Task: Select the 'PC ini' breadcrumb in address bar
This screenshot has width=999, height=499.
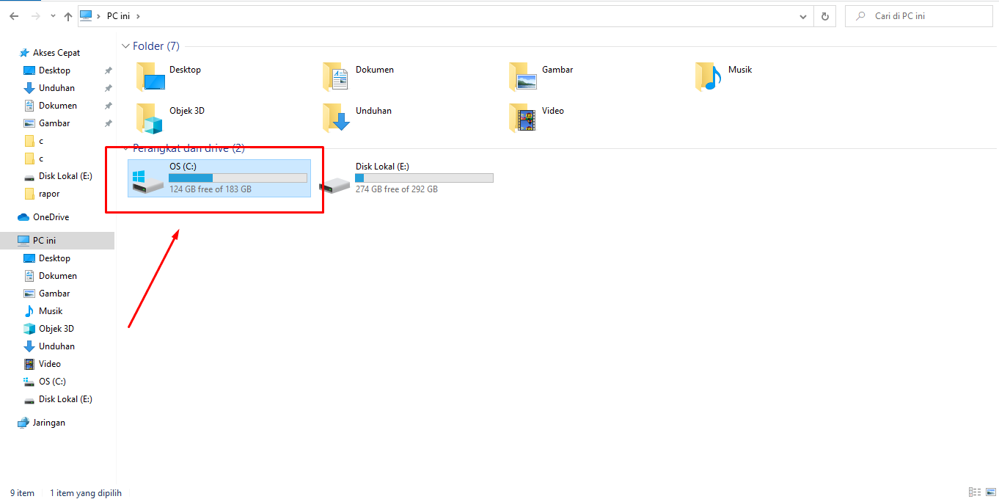Action: point(118,15)
